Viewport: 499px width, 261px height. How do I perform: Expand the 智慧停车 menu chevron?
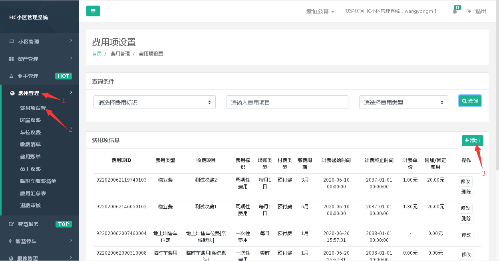point(71,240)
